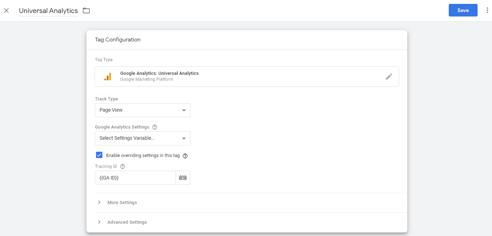
Task: Open variable picker beside Tracking ID field
Action: (183, 178)
